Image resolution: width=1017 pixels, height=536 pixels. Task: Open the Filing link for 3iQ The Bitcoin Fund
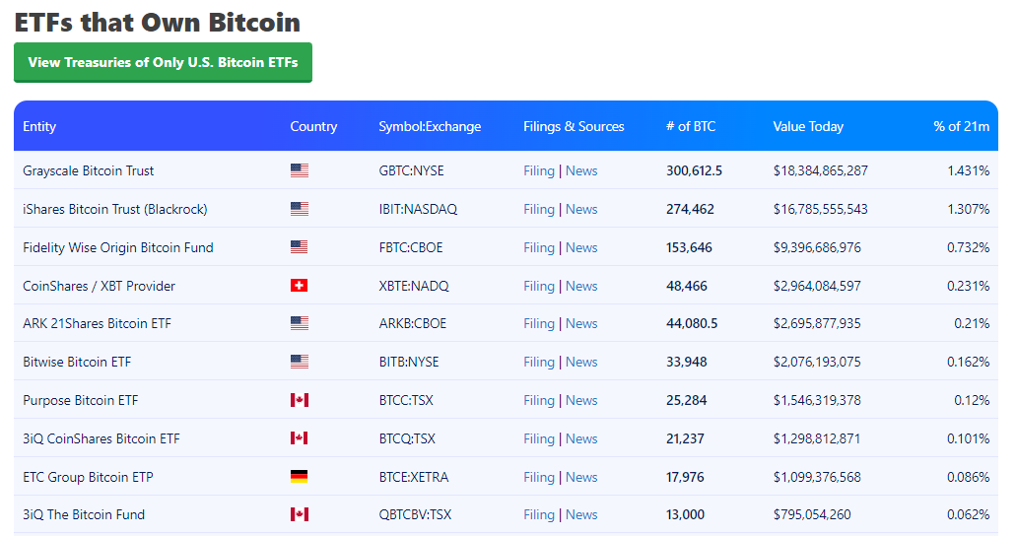pyautogui.click(x=539, y=514)
